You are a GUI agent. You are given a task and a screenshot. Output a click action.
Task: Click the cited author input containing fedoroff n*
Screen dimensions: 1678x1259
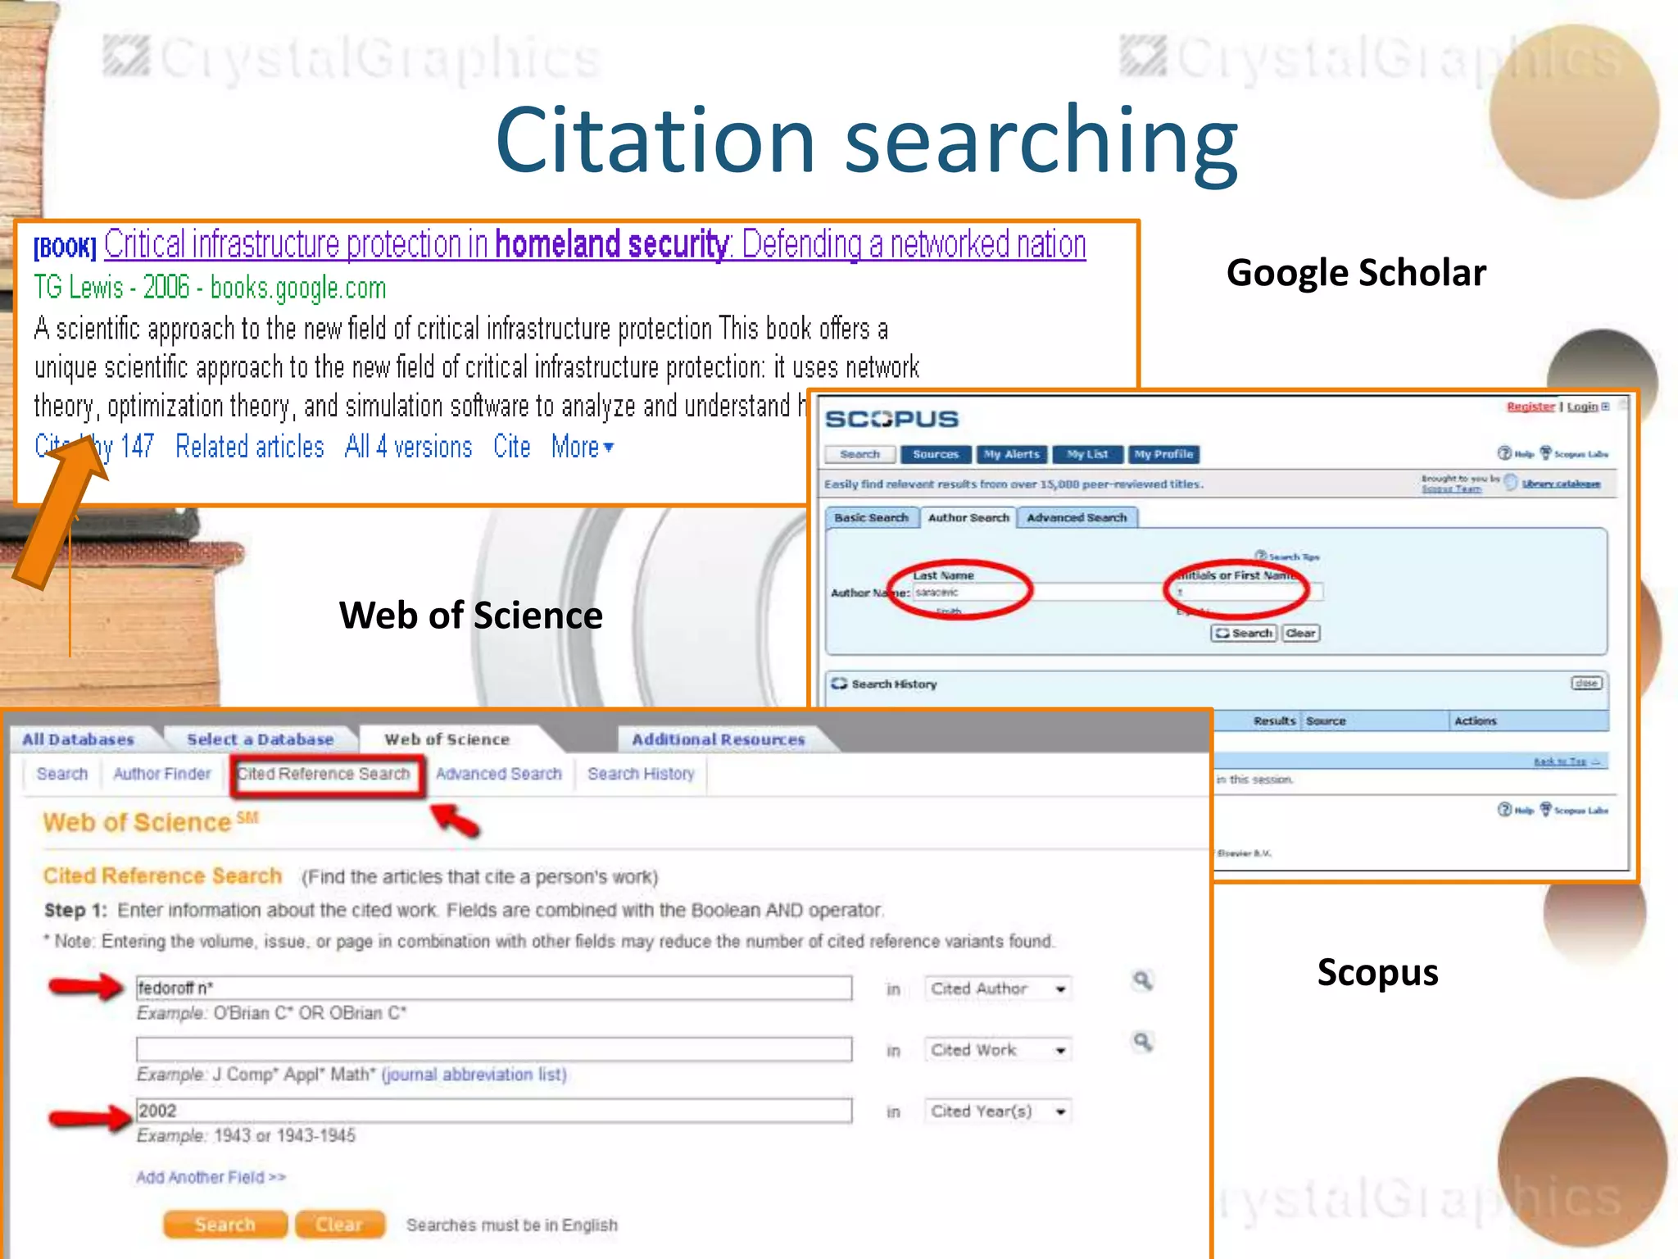coord(494,988)
